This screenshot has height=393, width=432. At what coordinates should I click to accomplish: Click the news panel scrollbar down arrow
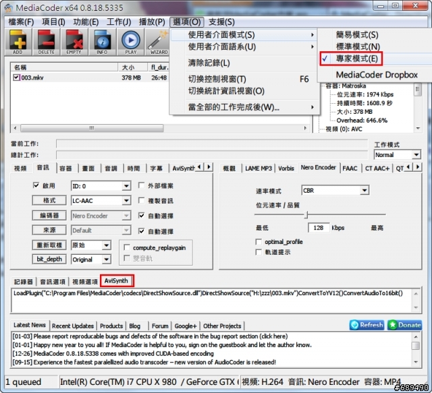point(416,362)
